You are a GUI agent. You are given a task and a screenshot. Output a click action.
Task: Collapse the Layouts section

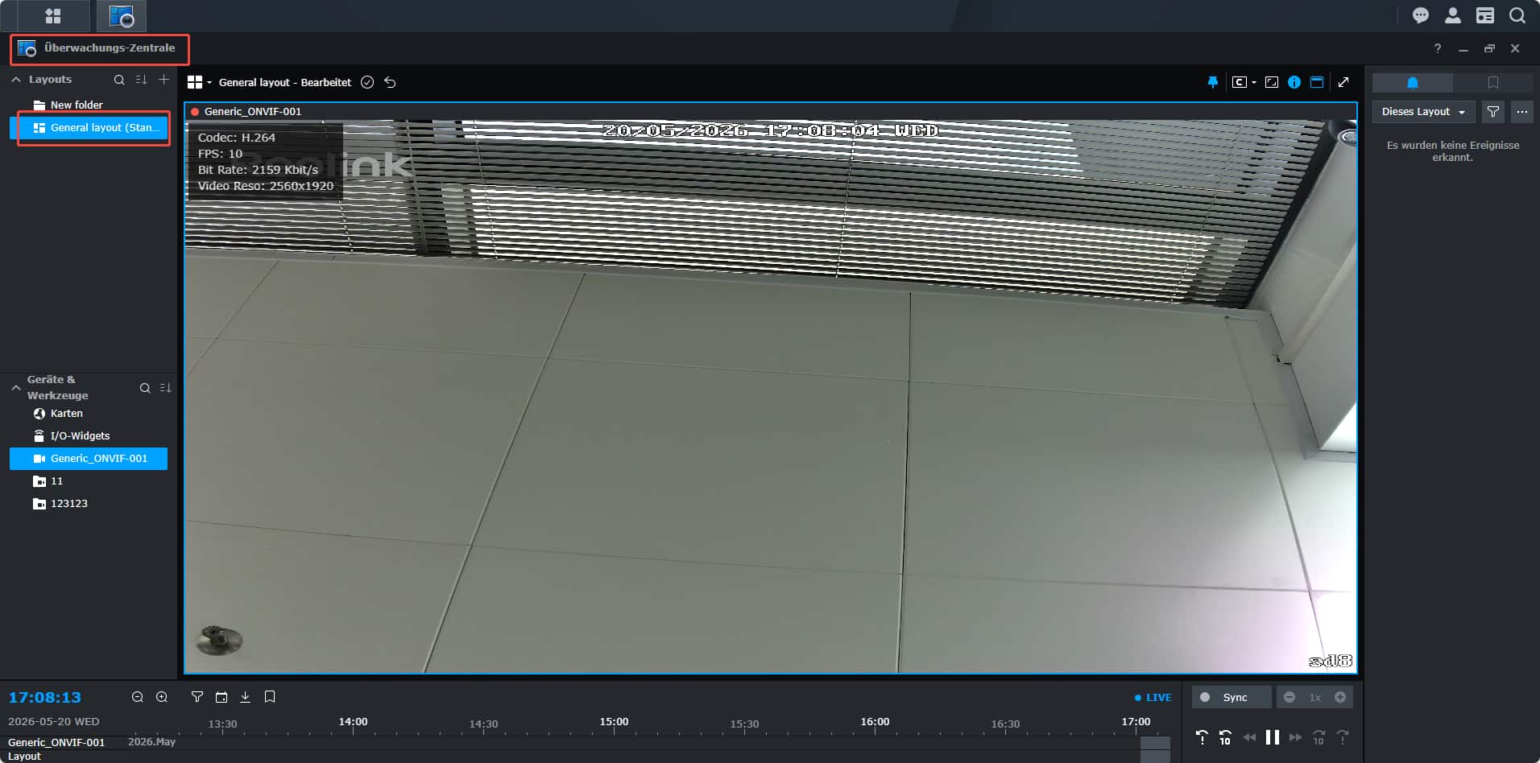click(x=16, y=80)
